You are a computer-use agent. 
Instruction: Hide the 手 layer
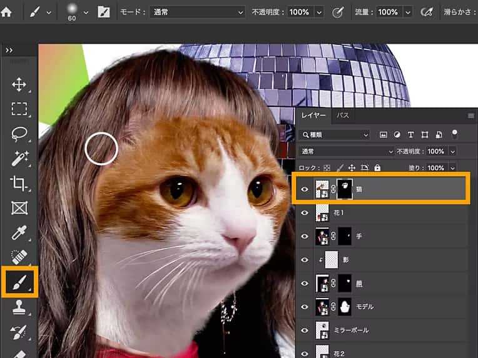click(x=305, y=236)
